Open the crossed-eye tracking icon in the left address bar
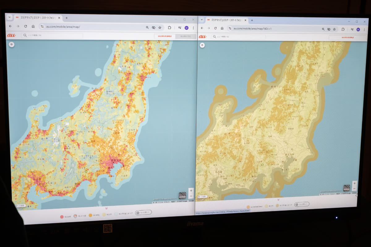The image size is (371, 247). click(153, 28)
